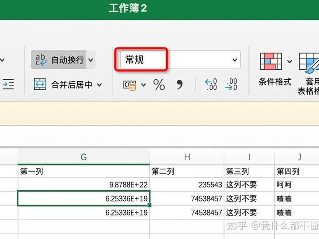Open the 自动换行 dropdown arrow
The image size is (319, 239).
91,60
